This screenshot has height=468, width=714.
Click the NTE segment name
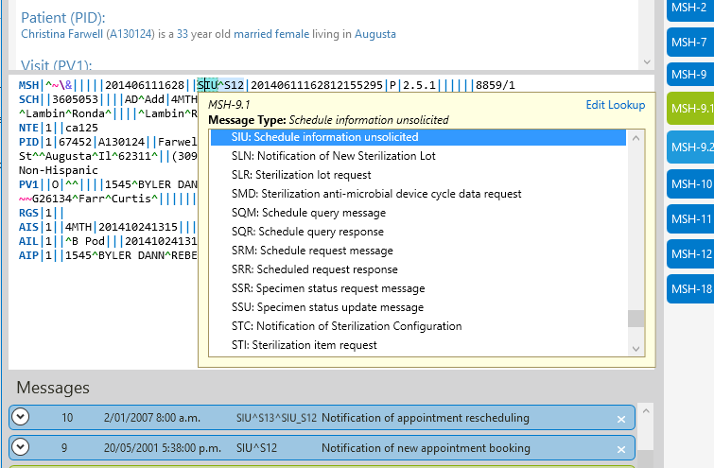(28, 128)
